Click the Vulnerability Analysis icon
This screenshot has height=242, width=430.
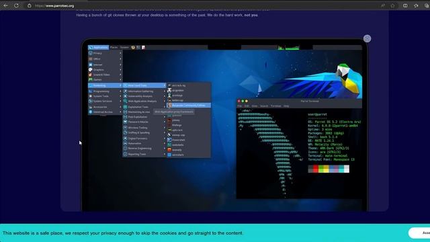tap(126, 96)
